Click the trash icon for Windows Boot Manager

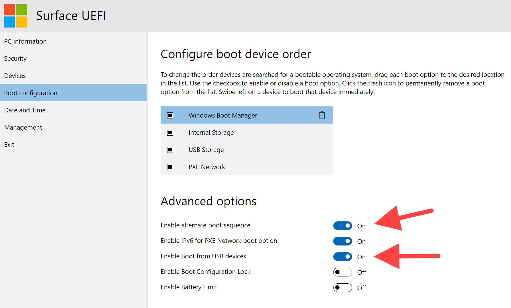tap(322, 115)
